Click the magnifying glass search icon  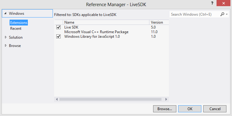click(x=222, y=14)
